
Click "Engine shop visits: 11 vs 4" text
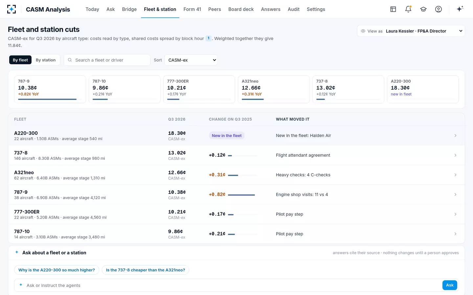tap(302, 195)
